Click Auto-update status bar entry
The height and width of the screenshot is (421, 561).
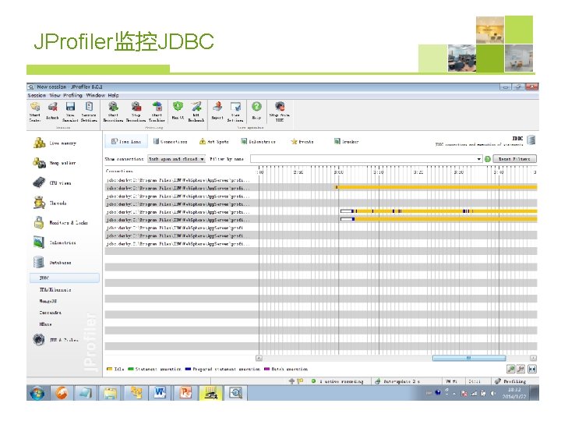tap(397, 381)
